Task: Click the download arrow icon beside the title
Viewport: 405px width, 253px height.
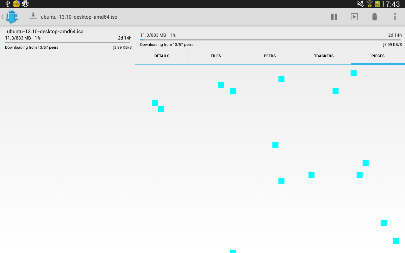Action: pyautogui.click(x=33, y=16)
